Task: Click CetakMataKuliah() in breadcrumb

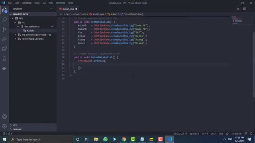Action: pos(133,14)
